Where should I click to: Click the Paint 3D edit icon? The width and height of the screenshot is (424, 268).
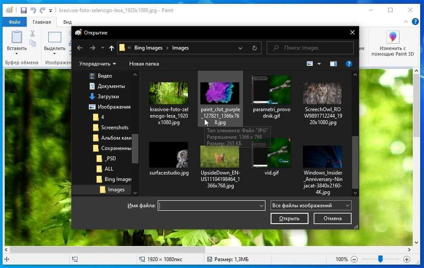[x=393, y=38]
